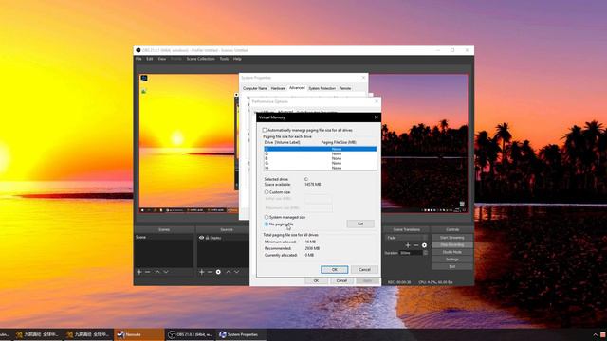Close the Virtual Memory dialog

click(x=376, y=117)
